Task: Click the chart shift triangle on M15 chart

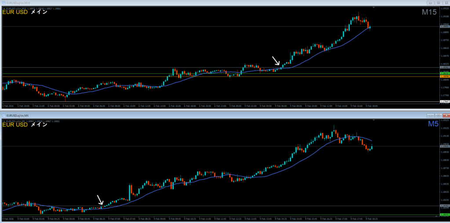Action: 374,8
